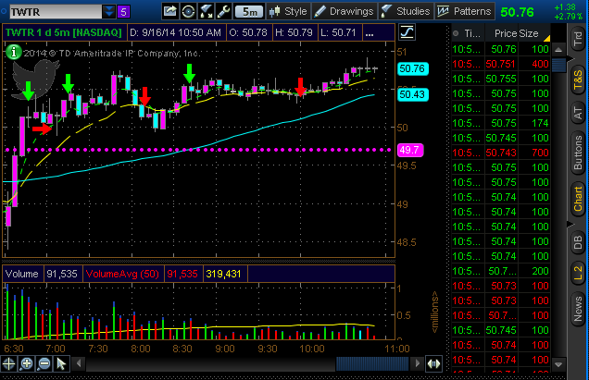The image size is (589, 380).
Task: Click the 1 volume axis label in millions
Action: (x=399, y=288)
